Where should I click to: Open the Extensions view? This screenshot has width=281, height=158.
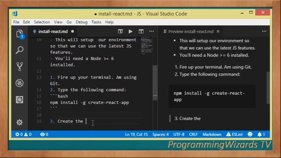[x=19, y=100]
